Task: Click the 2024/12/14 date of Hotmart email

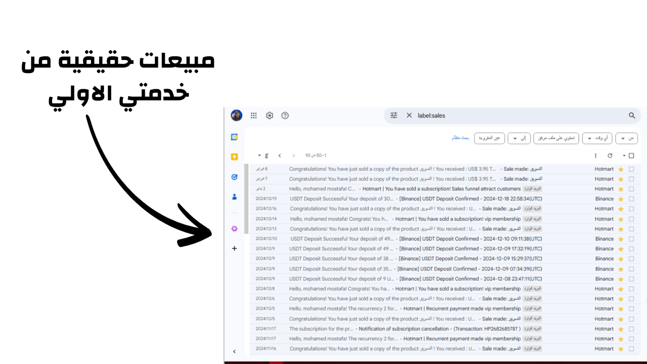Action: point(266,219)
